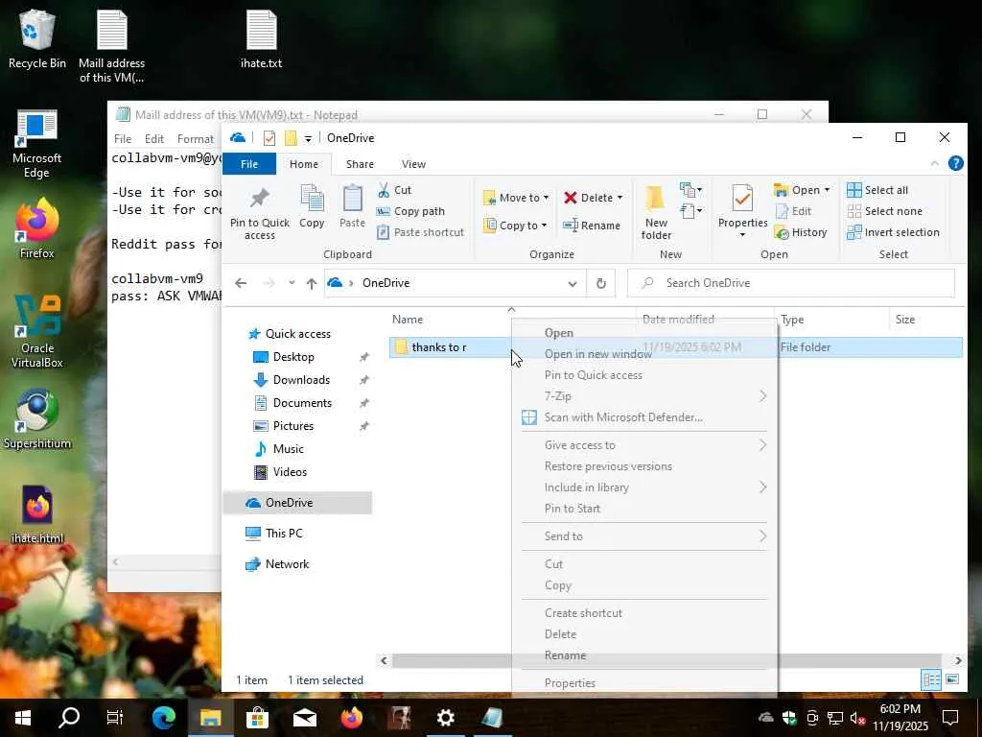Open Microsoft Store from the taskbar
Screen dimensions: 982x737
tap(257, 718)
